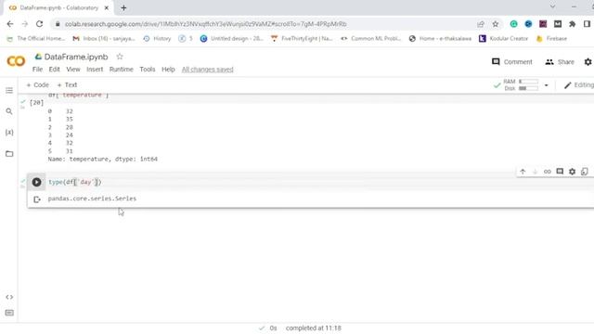
Task: Open the Kodular Creator bookmark
Action: [503, 39]
